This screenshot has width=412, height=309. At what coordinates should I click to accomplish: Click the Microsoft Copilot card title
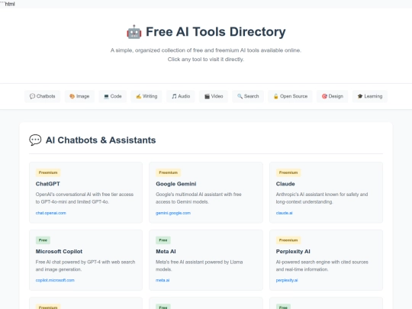click(59, 251)
